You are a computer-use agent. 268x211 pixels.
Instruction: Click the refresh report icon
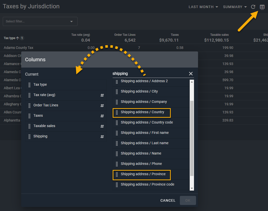[253, 7]
